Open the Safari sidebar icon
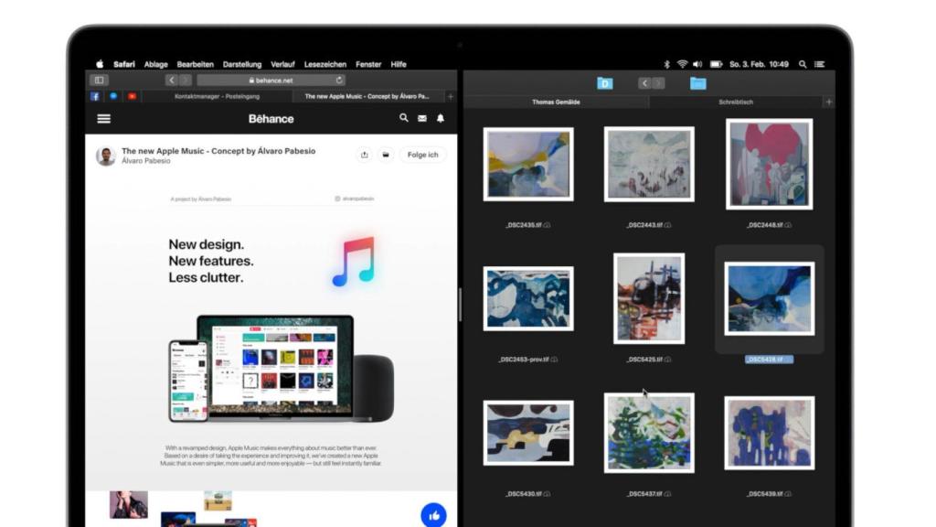Image resolution: width=936 pixels, height=527 pixels. [101, 81]
